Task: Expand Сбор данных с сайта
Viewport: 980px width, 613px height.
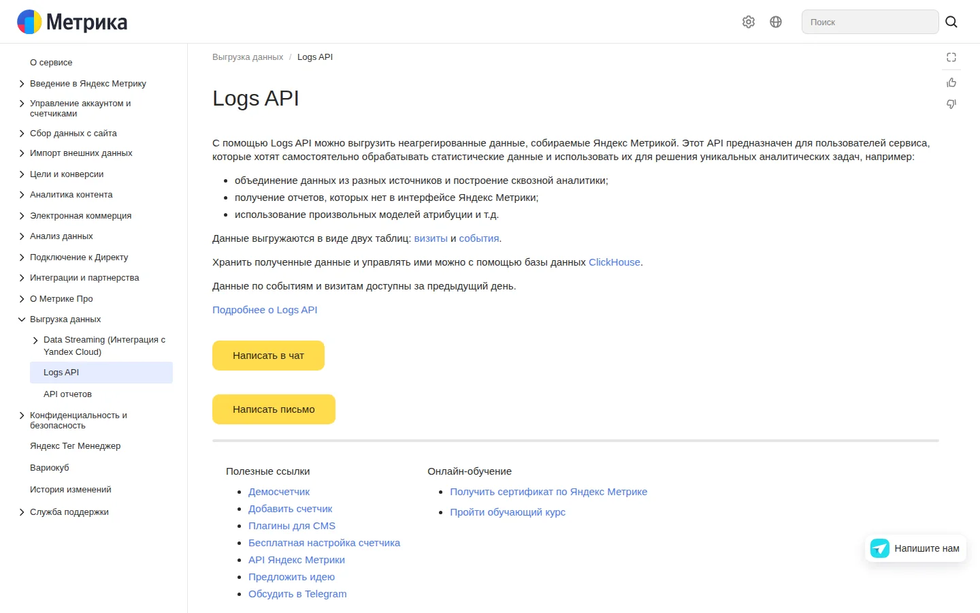Action: tap(22, 133)
